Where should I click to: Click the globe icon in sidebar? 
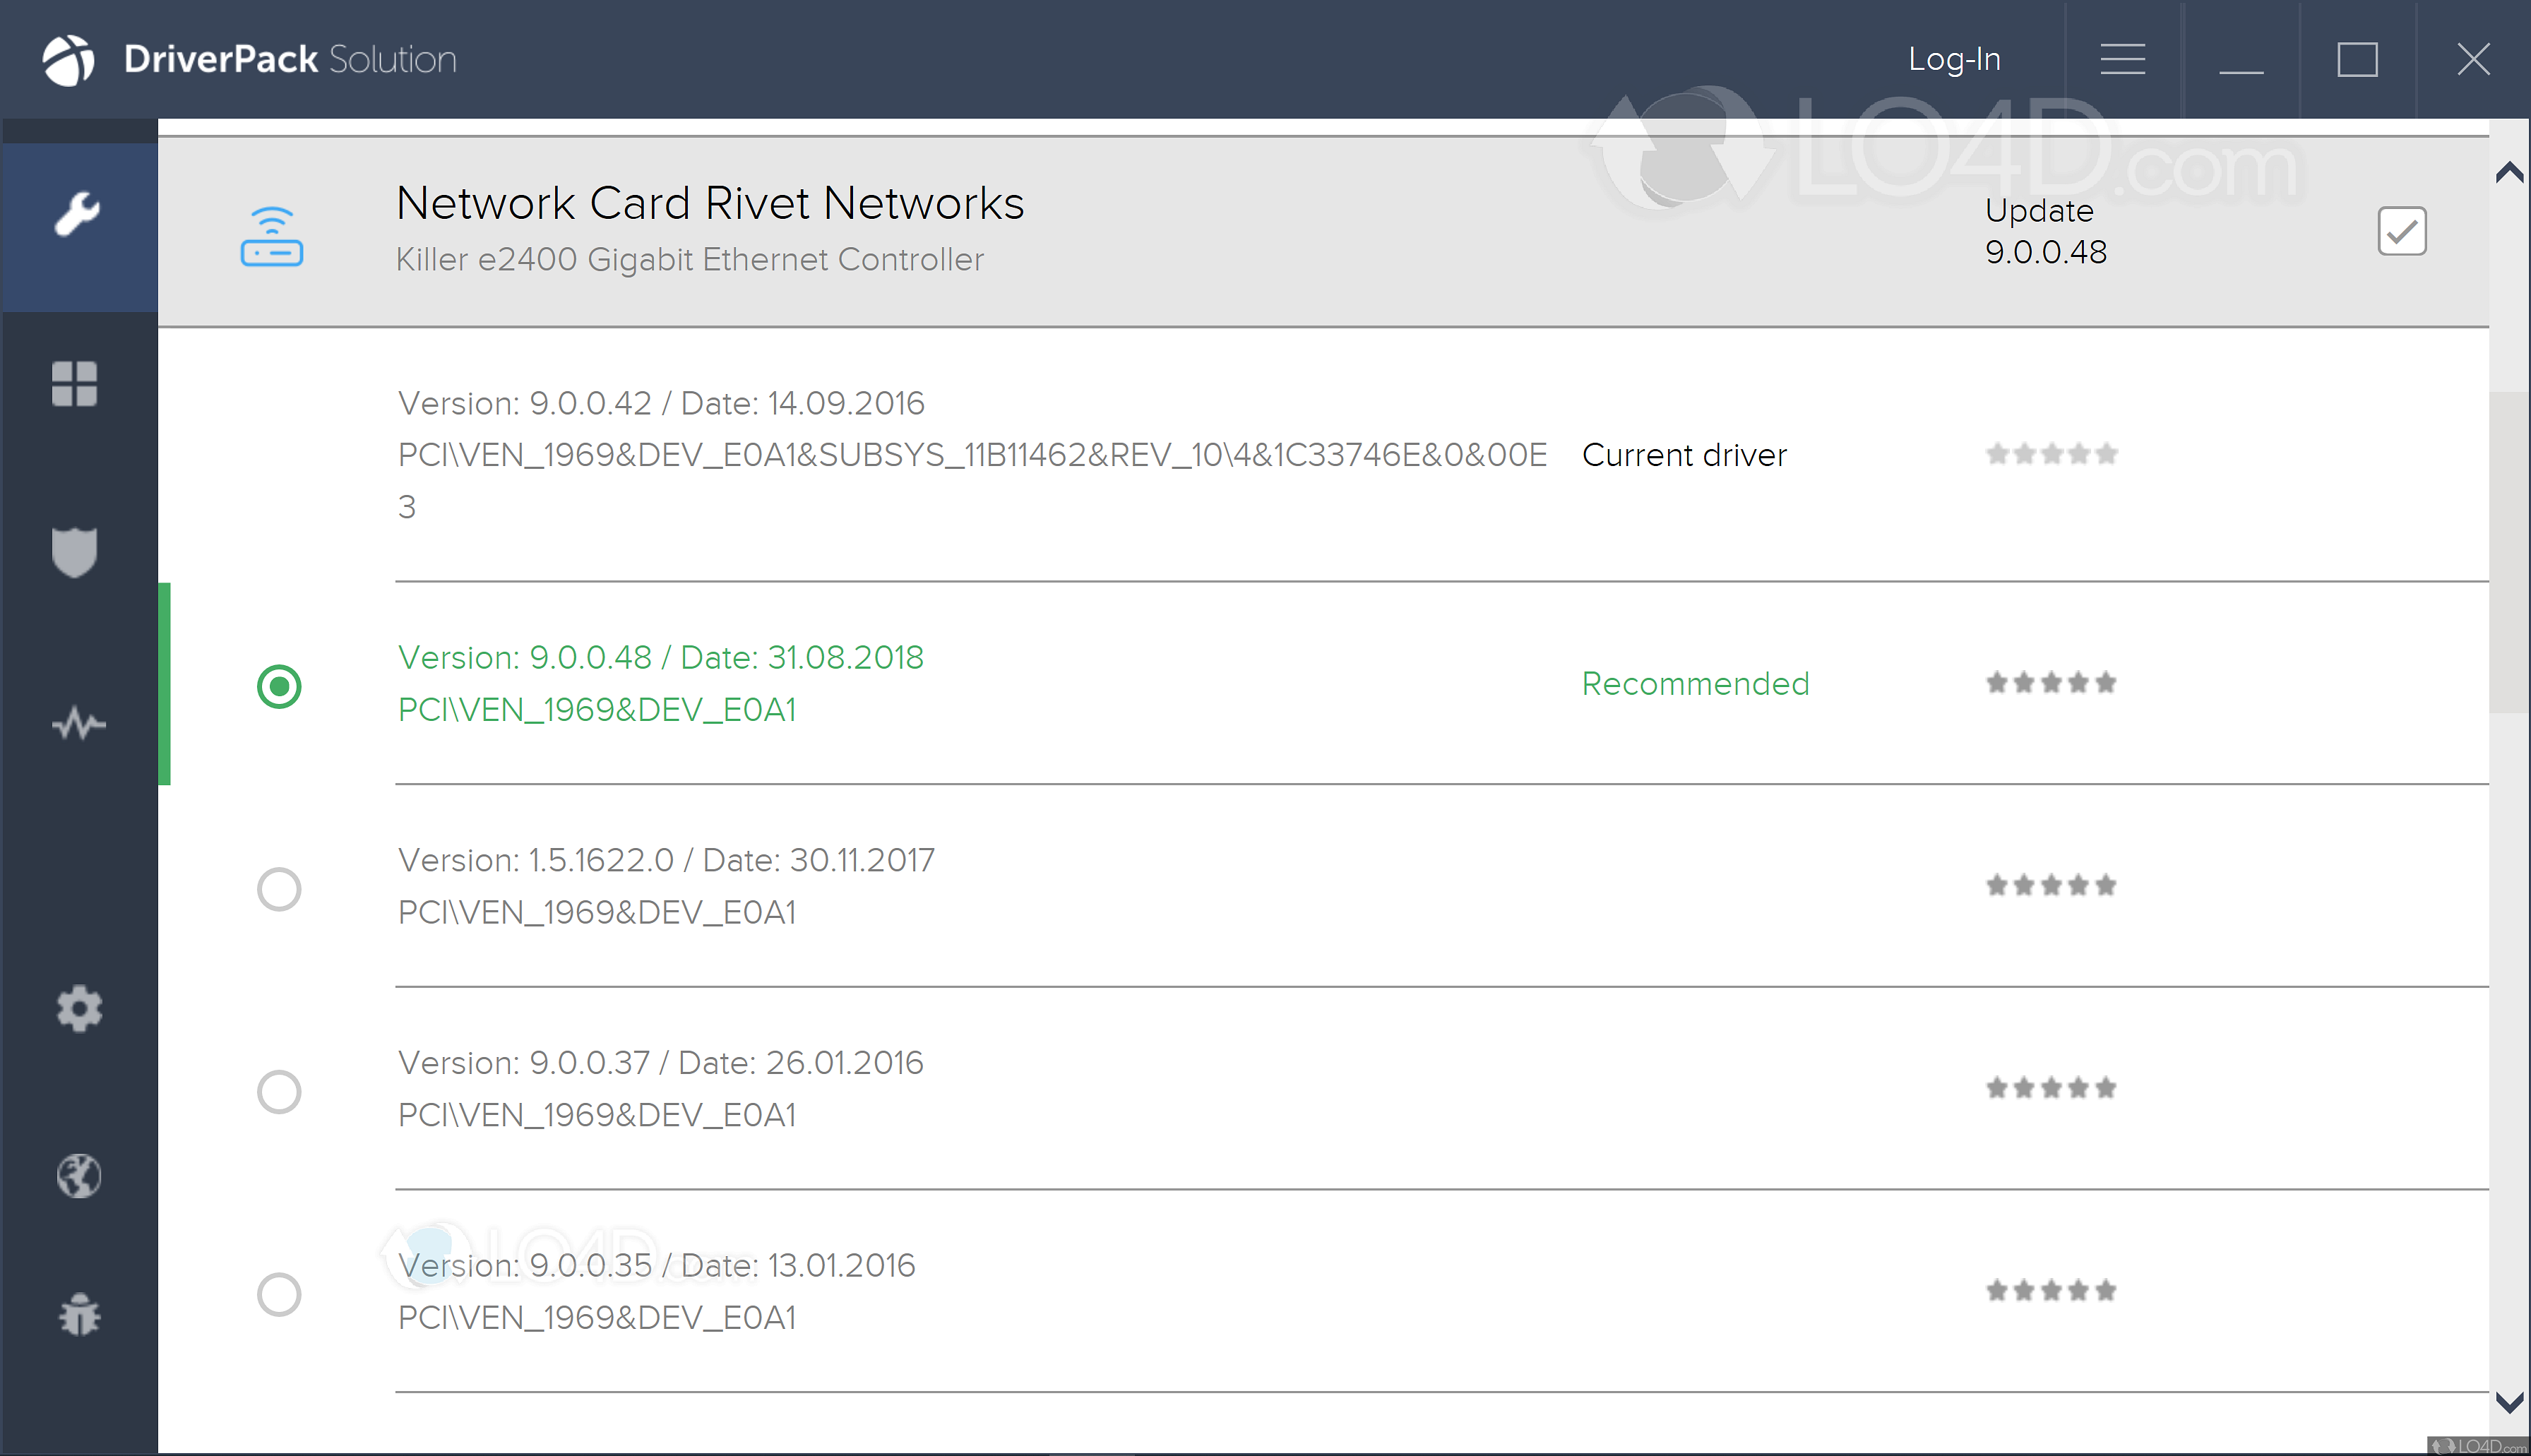79,1176
